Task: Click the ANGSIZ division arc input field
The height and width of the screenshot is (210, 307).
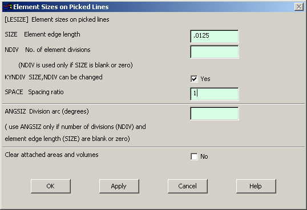Action: click(x=215, y=114)
